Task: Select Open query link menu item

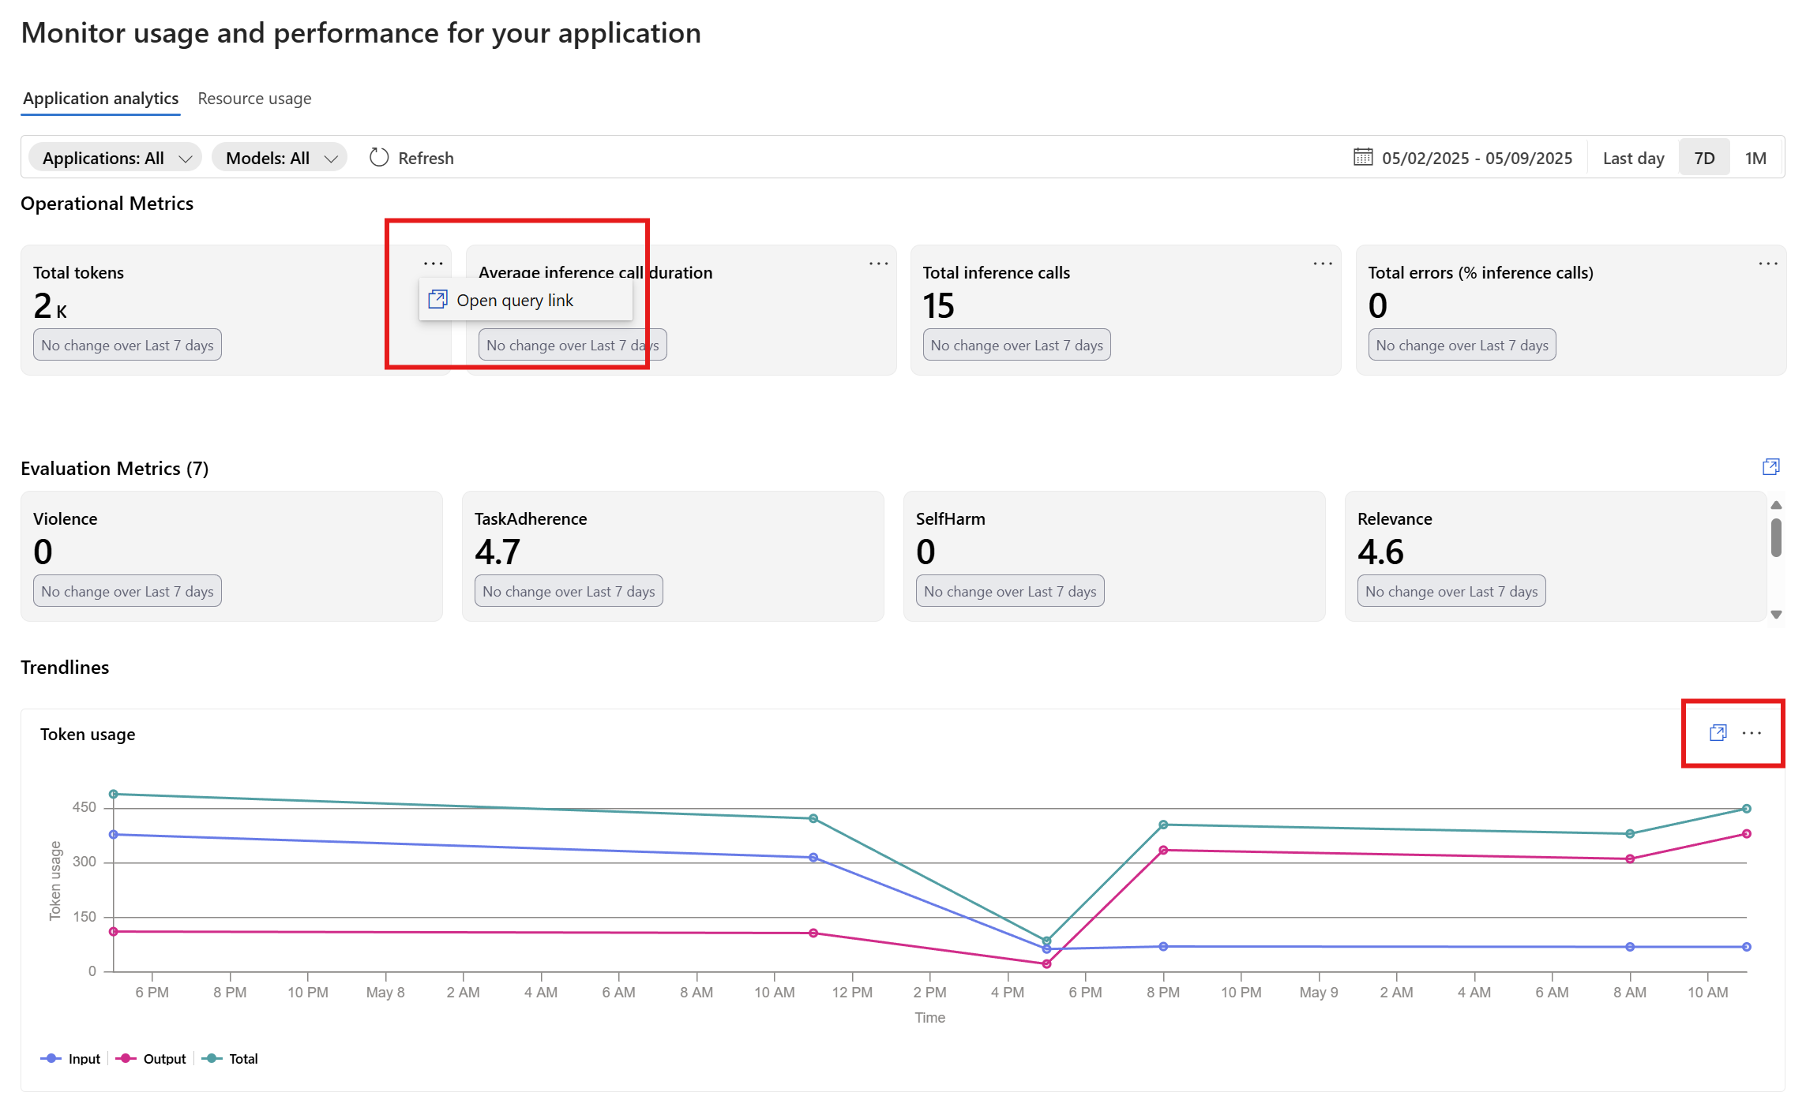Action: coord(515,301)
